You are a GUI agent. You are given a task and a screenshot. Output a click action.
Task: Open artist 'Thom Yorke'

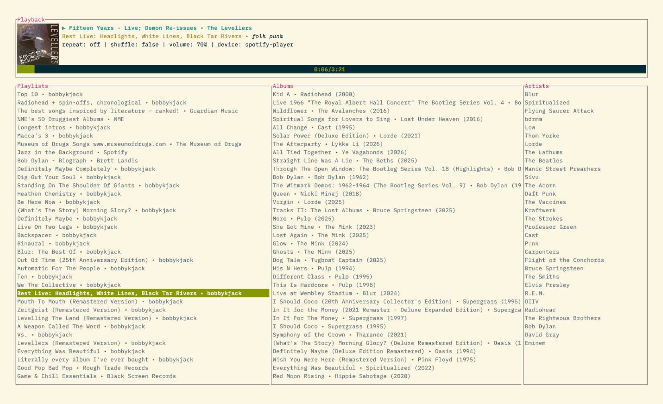[542, 136]
